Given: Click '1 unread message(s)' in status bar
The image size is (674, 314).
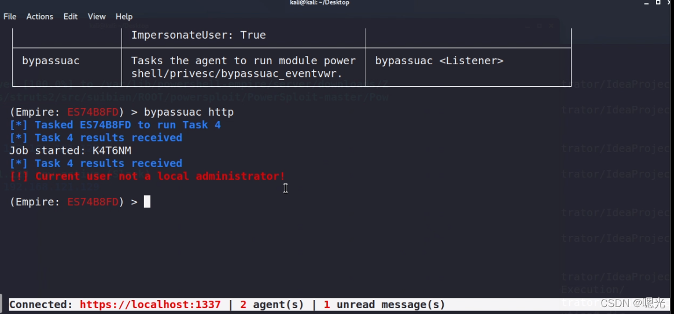Looking at the screenshot, I should coord(384,305).
